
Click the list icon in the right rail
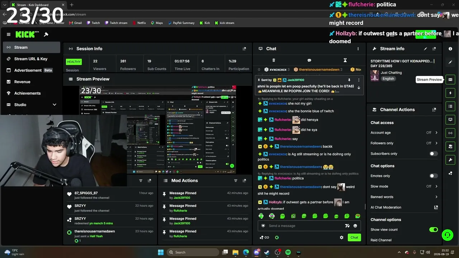click(450, 106)
